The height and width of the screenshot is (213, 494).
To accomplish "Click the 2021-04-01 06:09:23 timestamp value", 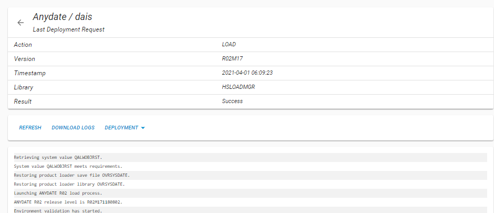I will click(x=248, y=73).
